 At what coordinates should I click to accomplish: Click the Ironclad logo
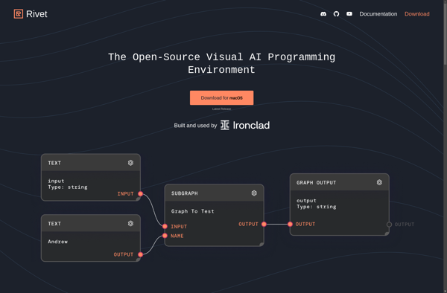pyautogui.click(x=245, y=125)
